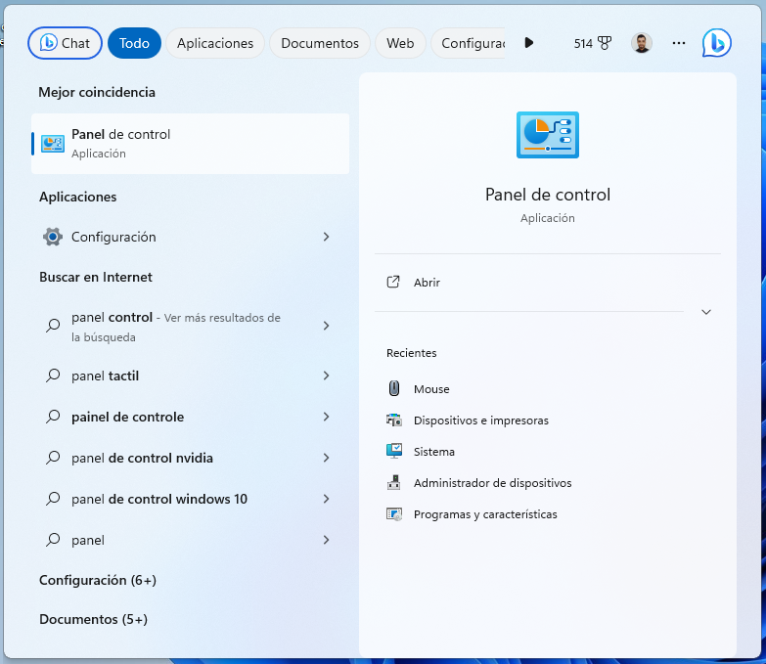This screenshot has width=766, height=664.
Task: Click Dispositivos e impresoras icon
Action: [393, 420]
